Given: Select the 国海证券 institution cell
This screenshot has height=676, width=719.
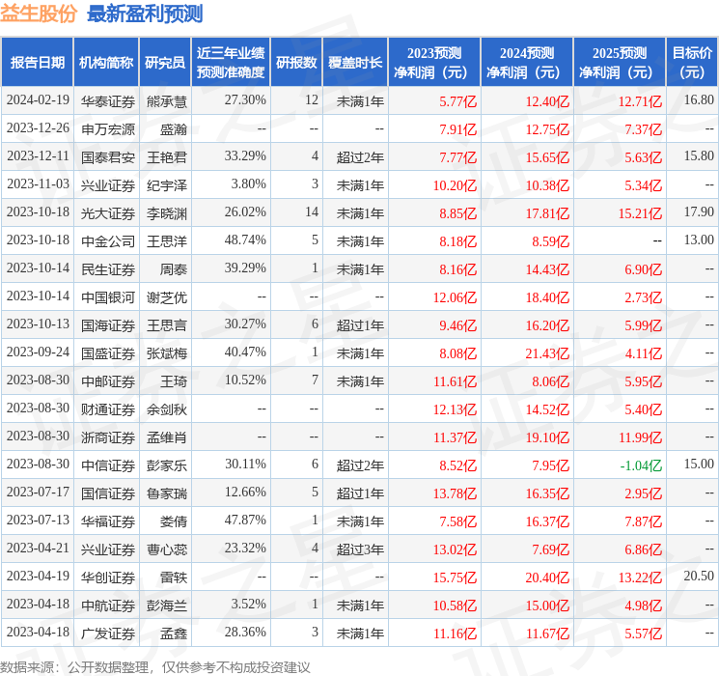Looking at the screenshot, I should [x=108, y=324].
